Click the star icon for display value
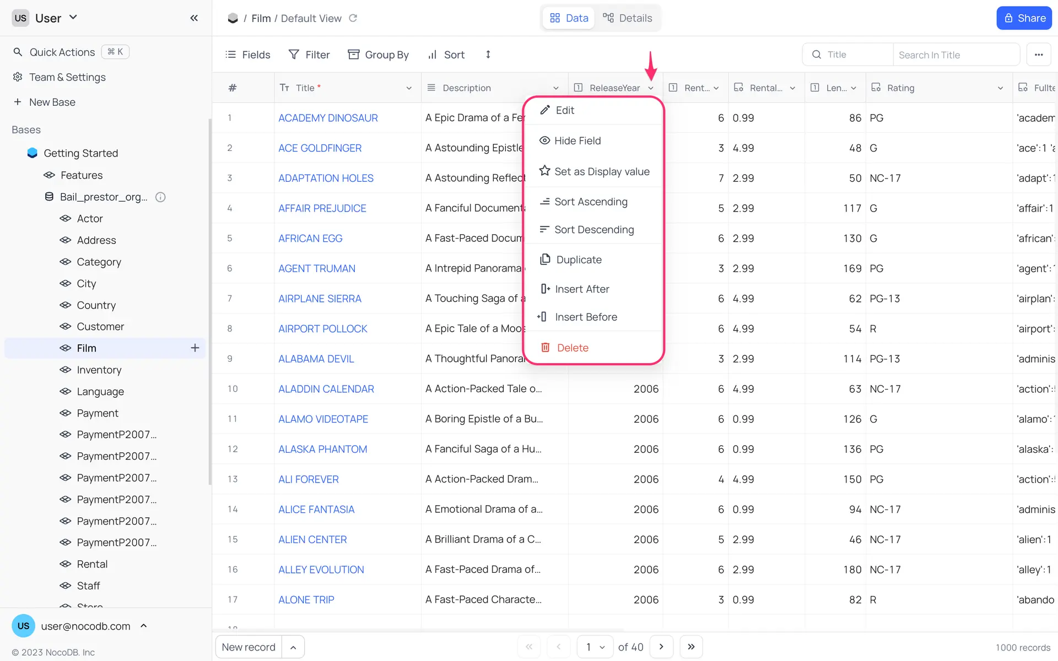The width and height of the screenshot is (1058, 661). coord(544,171)
